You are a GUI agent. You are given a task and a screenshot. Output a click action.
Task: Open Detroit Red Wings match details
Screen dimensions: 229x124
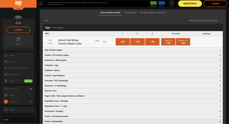pos(68,40)
